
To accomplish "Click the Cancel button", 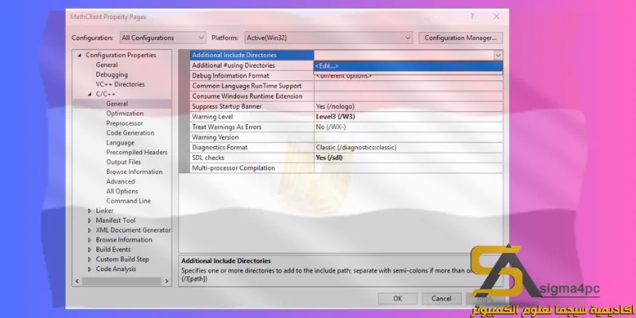I will click(x=441, y=299).
